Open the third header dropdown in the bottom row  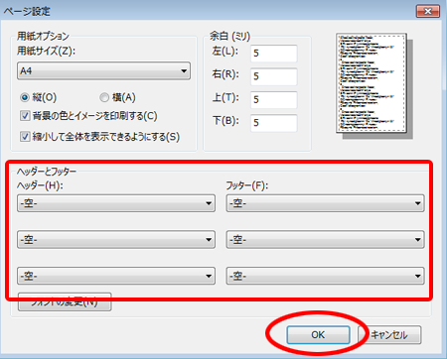(x=116, y=276)
